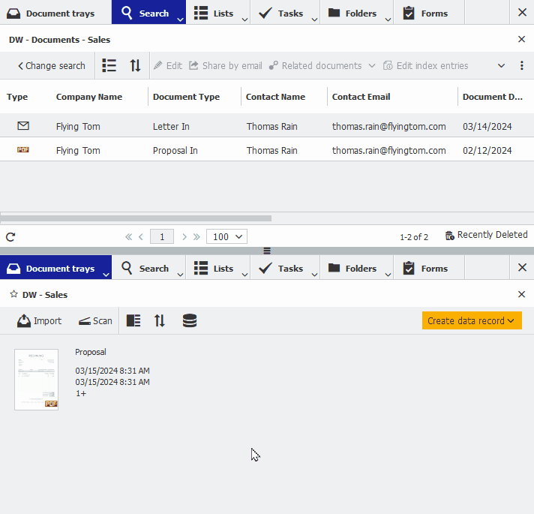The height and width of the screenshot is (514, 534).
Task: Open Recently Deleted documents
Action: (x=486, y=235)
